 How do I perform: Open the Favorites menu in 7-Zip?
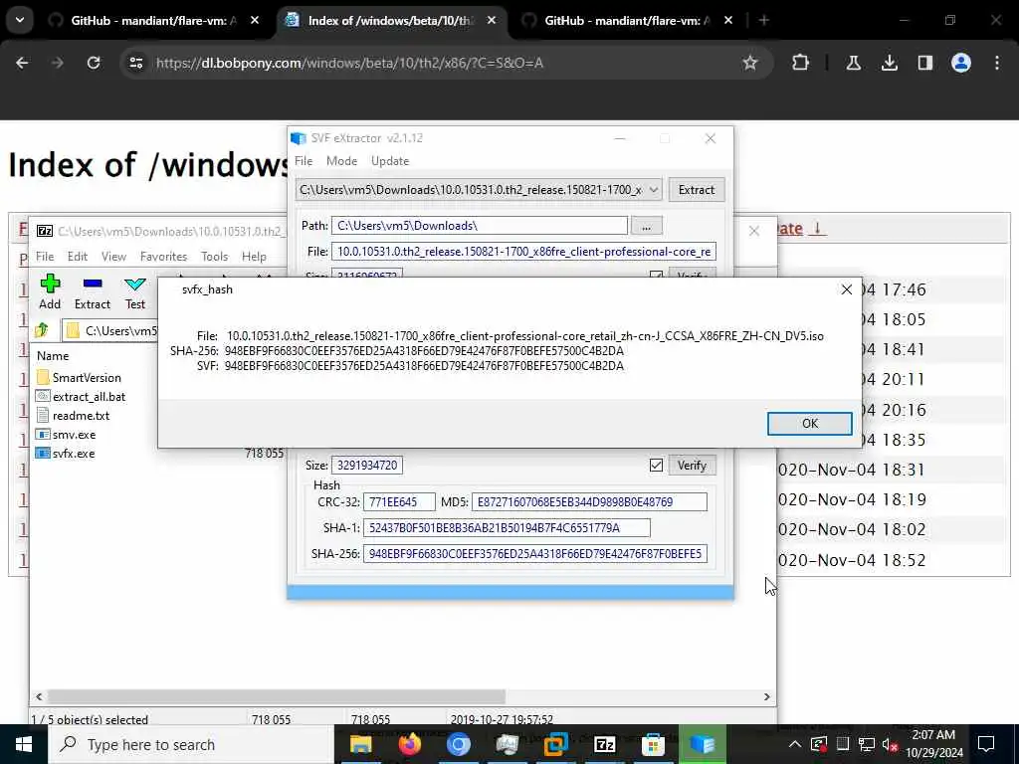(164, 257)
